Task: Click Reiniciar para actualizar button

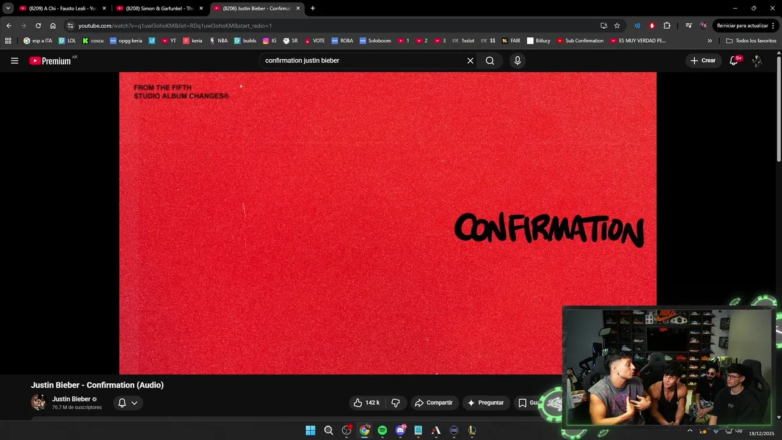Action: tap(746, 26)
